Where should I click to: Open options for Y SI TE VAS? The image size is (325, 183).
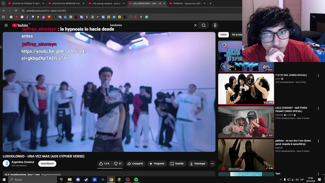(x=318, y=75)
